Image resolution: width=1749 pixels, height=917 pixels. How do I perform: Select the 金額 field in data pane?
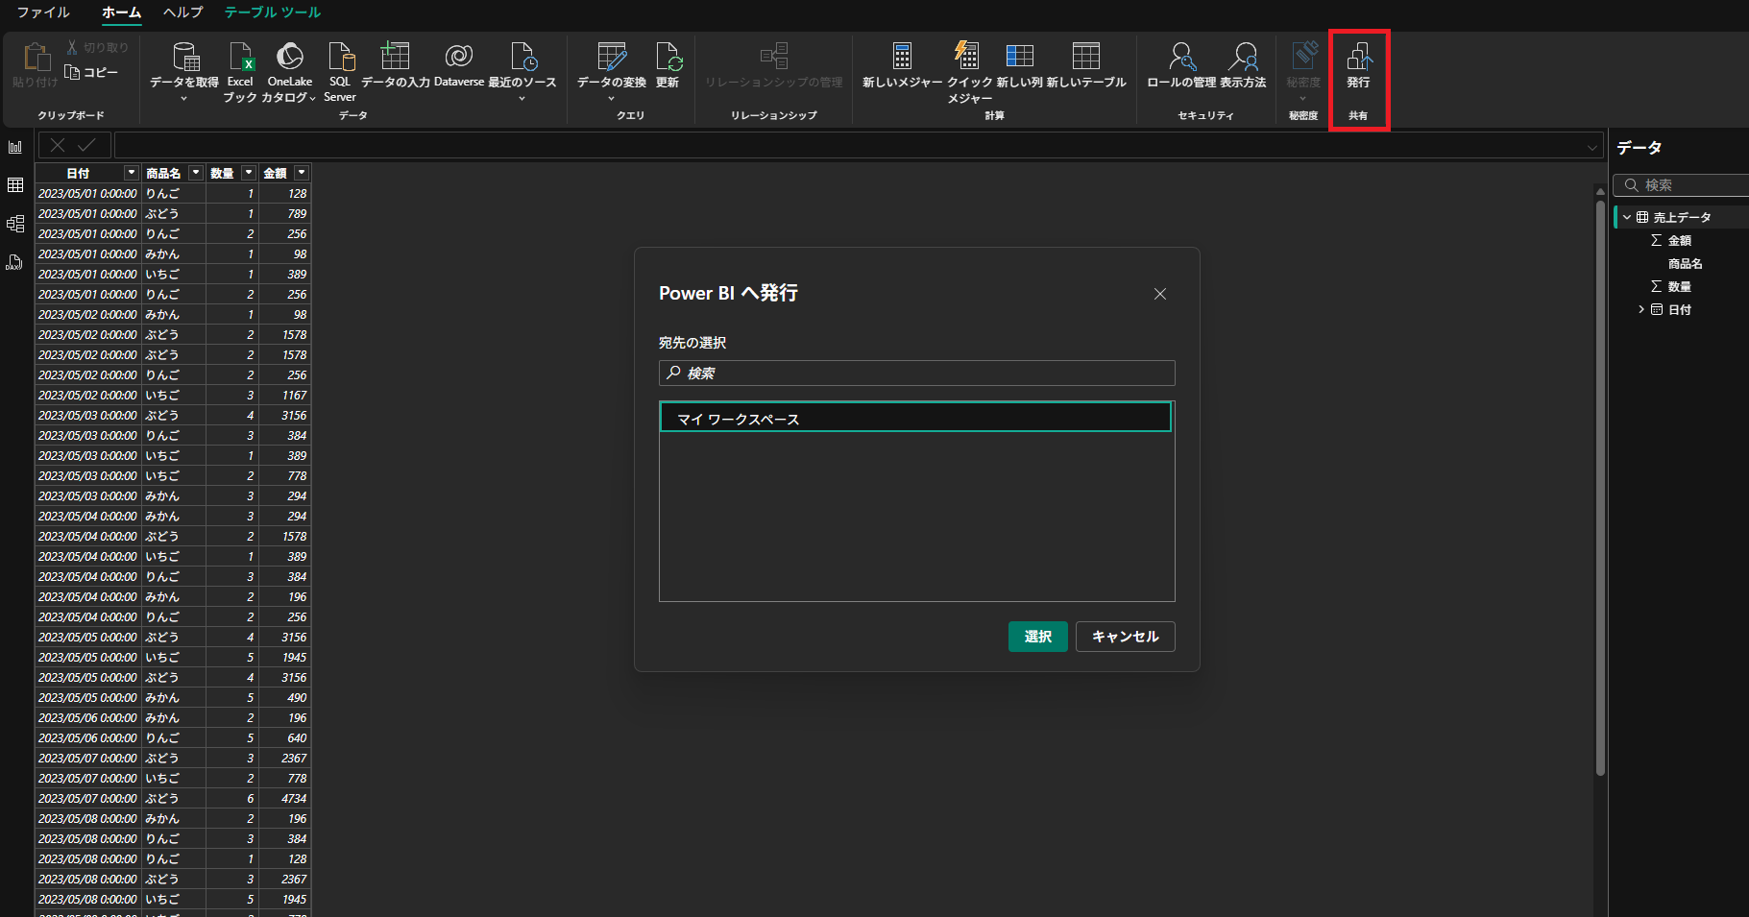[x=1680, y=241]
